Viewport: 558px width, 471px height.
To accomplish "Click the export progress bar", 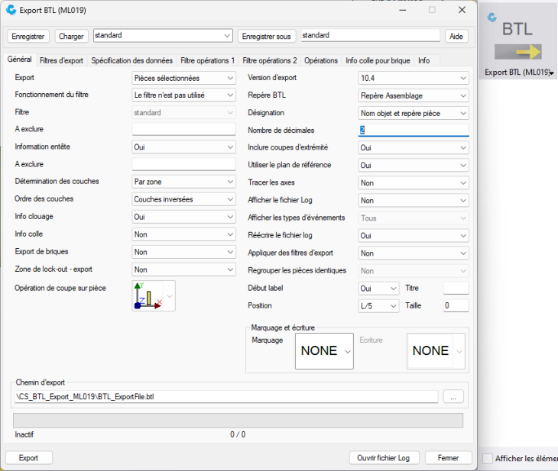I will [x=238, y=421].
